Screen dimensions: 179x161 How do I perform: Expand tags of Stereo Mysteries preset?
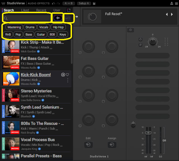[x=57, y=97]
